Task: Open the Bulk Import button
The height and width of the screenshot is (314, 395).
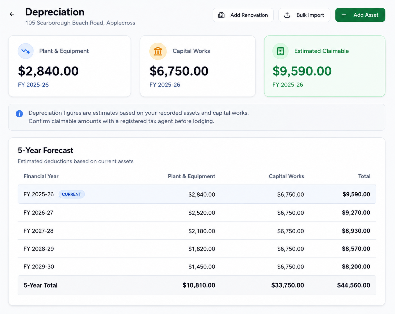Action: pyautogui.click(x=304, y=15)
